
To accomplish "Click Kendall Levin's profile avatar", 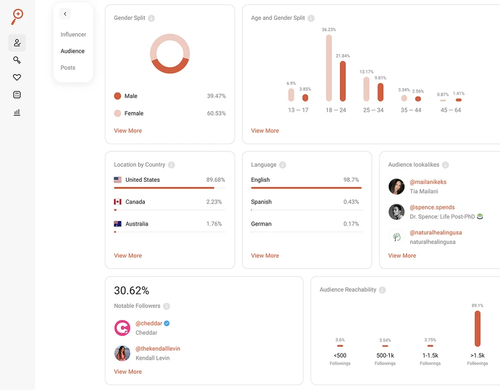I will (x=122, y=353).
